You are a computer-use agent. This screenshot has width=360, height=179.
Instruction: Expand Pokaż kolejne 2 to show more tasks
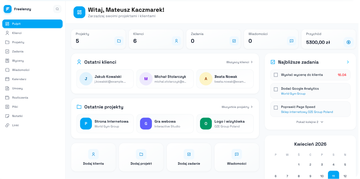pos(310,122)
